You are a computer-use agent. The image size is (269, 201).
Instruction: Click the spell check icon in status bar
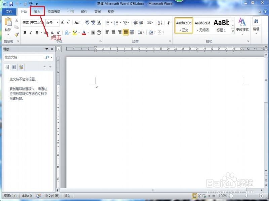point(38,196)
